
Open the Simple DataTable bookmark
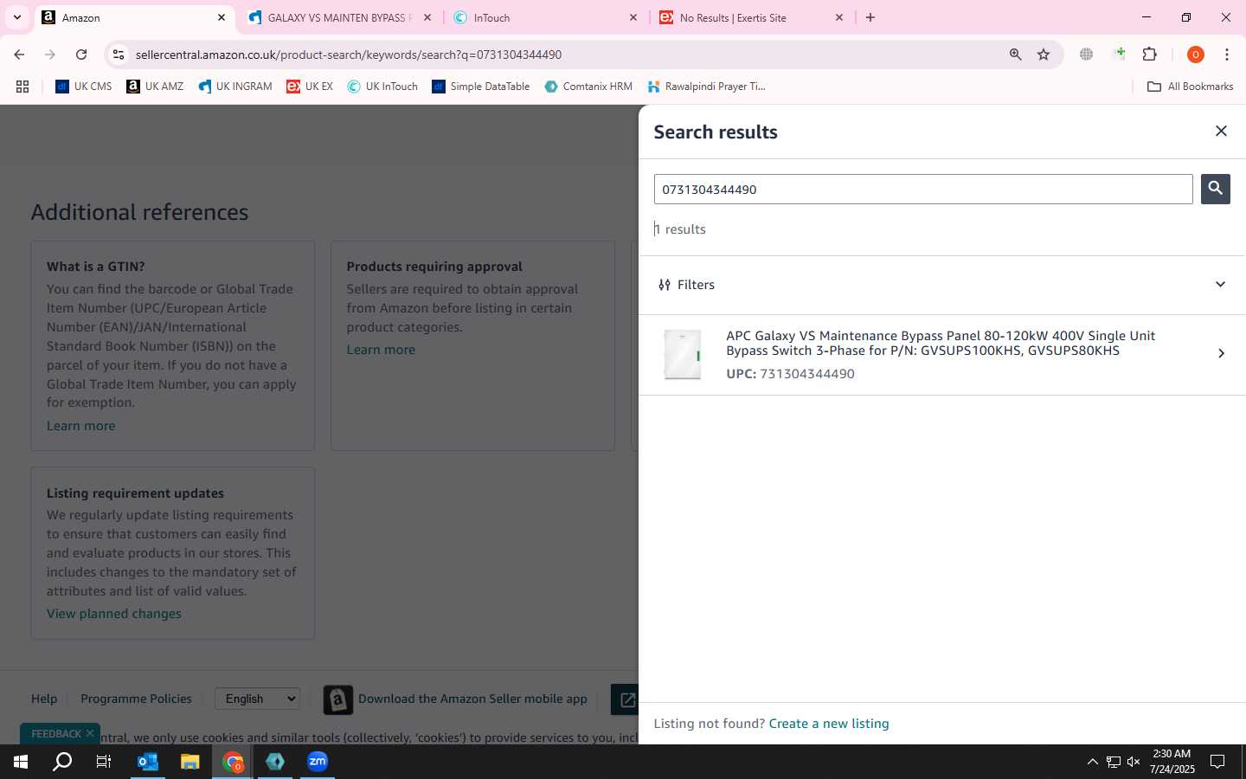pos(480,87)
